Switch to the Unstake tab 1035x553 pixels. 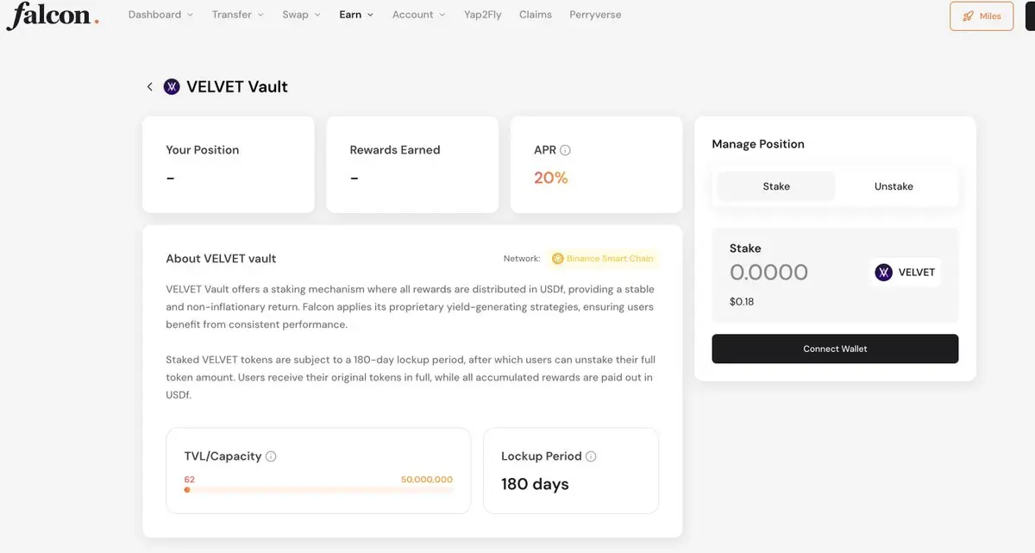(894, 186)
